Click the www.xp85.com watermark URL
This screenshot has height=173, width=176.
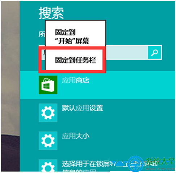(x=160, y=169)
